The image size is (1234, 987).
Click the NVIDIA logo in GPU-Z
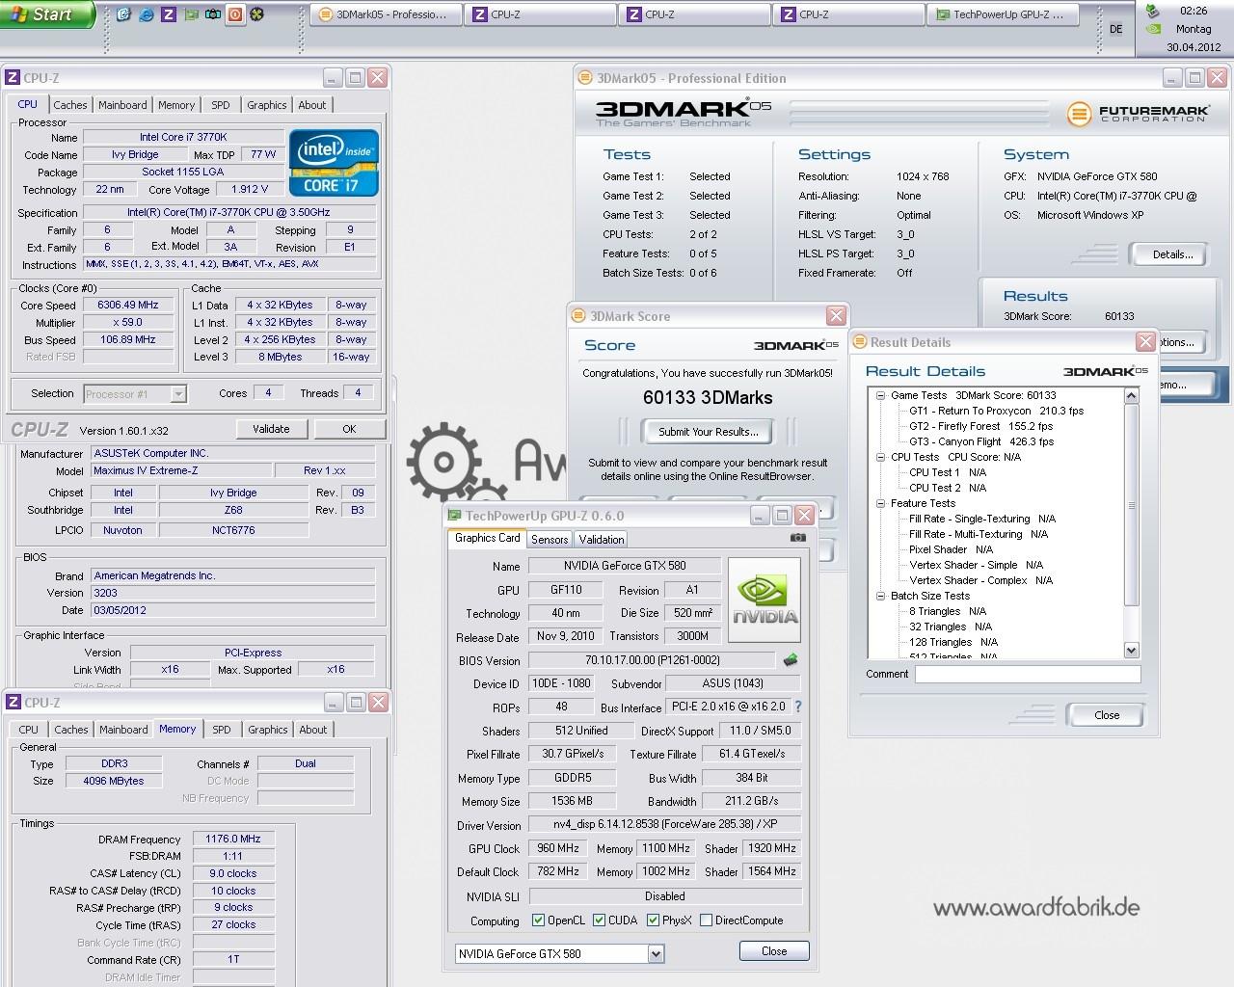click(x=765, y=600)
